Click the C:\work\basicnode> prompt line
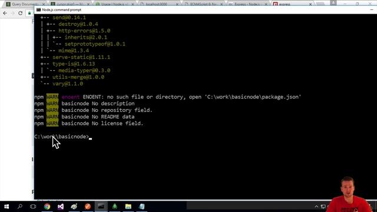 pyautogui.click(x=61, y=137)
